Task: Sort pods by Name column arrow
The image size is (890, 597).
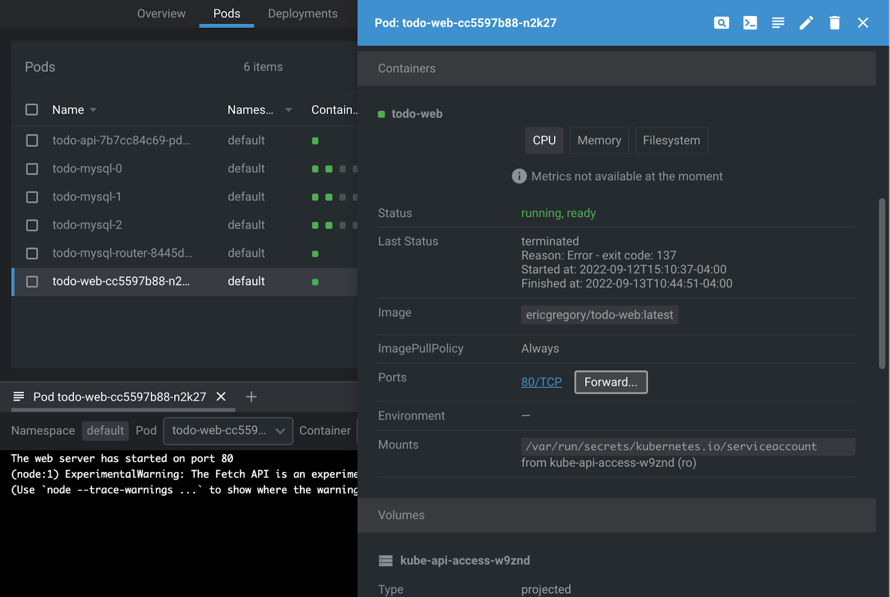Action: click(93, 110)
